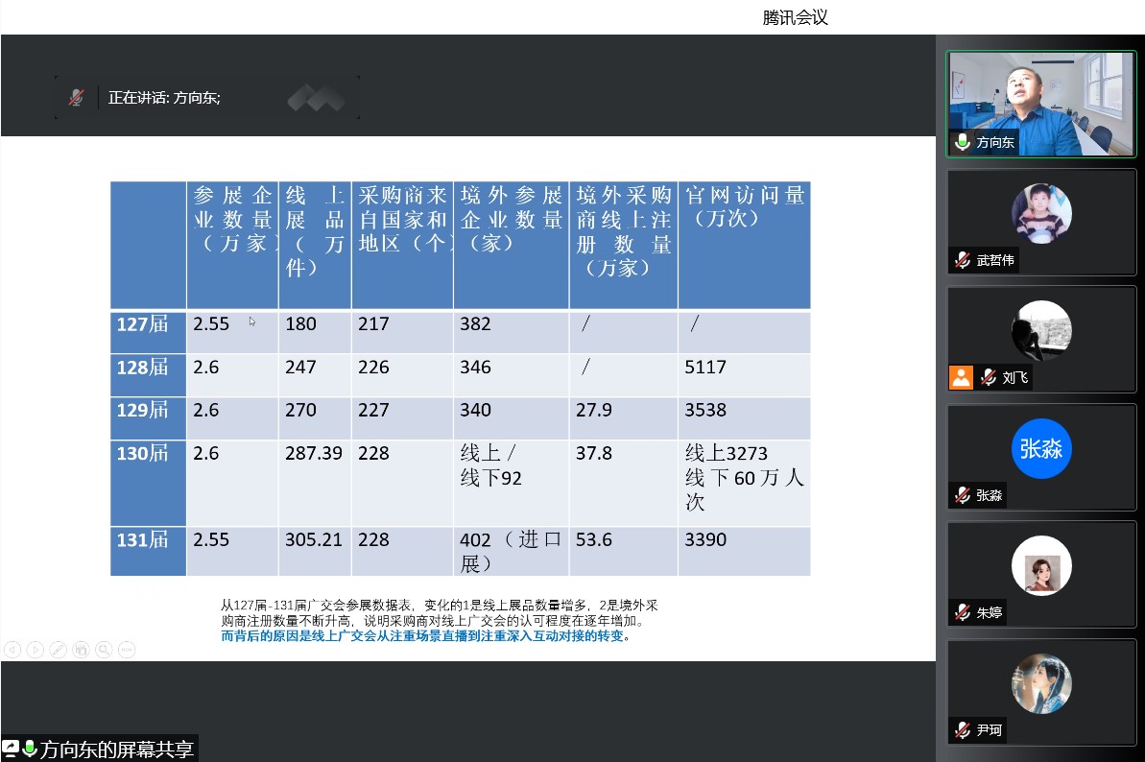Click 尹珂's muted microphone icon

[962, 730]
